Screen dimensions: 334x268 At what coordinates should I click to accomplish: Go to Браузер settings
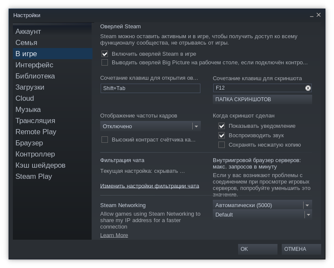(x=52, y=143)
